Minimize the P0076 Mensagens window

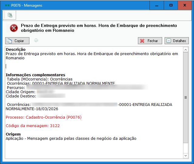pos(157,5)
